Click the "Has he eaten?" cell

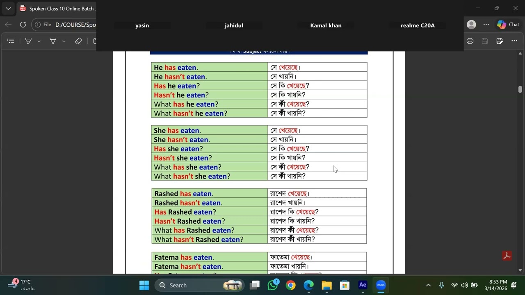click(210, 86)
